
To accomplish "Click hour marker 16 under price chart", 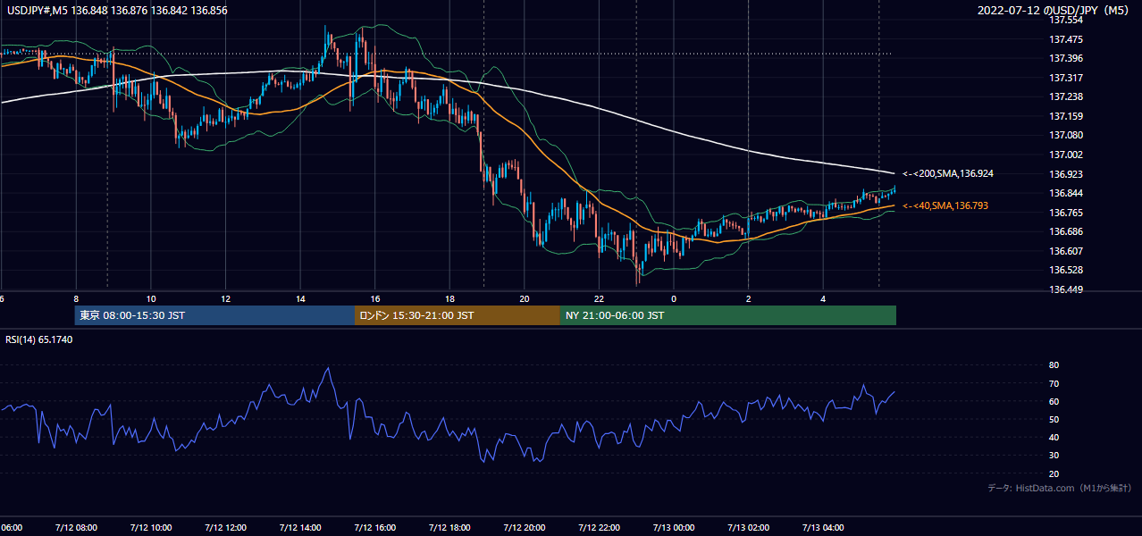I will pos(375,298).
